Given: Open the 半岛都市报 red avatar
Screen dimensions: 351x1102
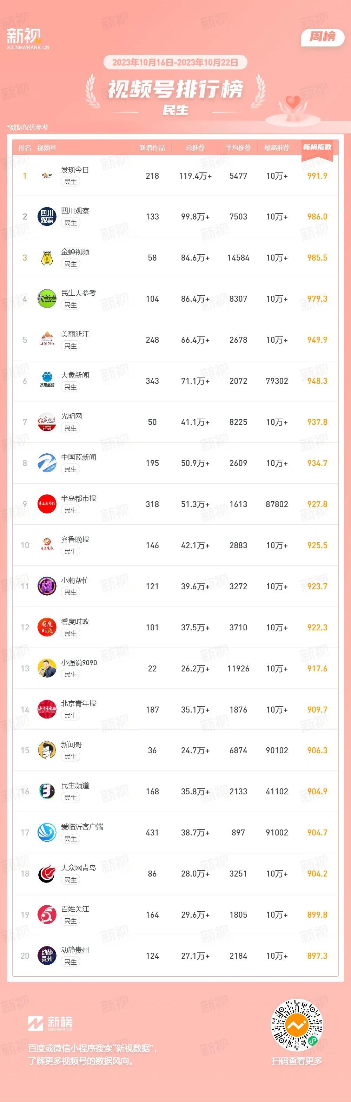Looking at the screenshot, I should tap(47, 504).
